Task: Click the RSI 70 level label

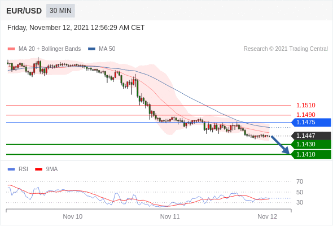Action: 300,181
